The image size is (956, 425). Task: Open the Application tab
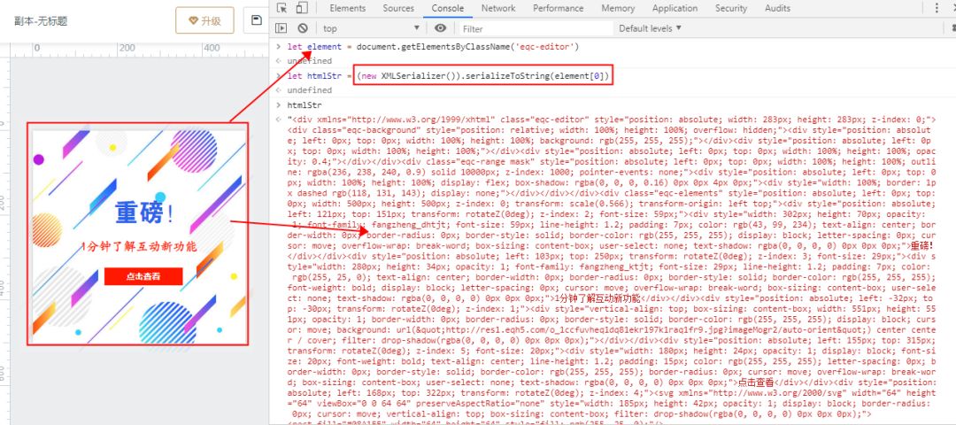[x=675, y=8]
